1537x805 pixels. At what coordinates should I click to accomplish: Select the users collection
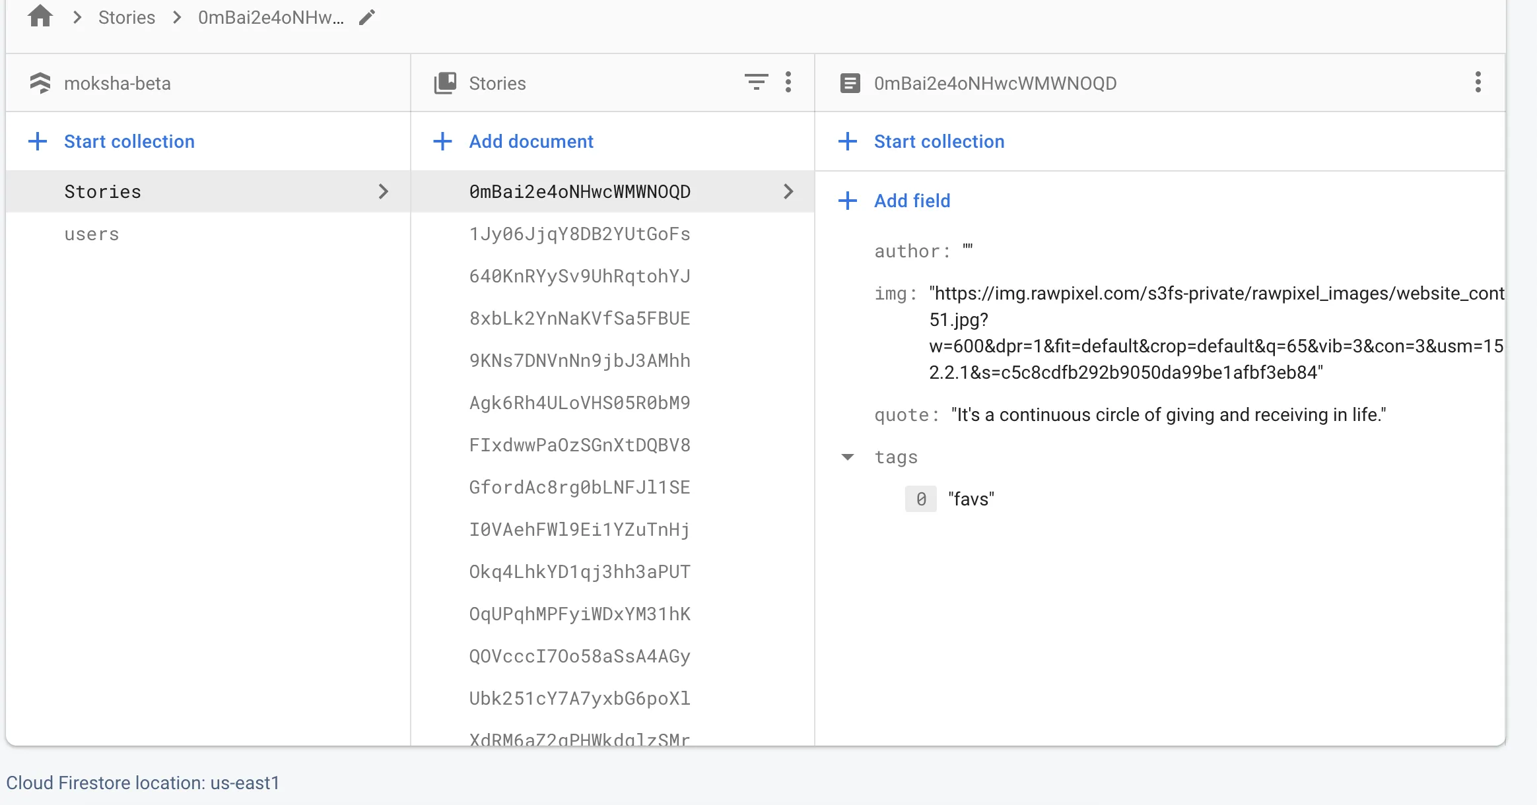(x=92, y=234)
